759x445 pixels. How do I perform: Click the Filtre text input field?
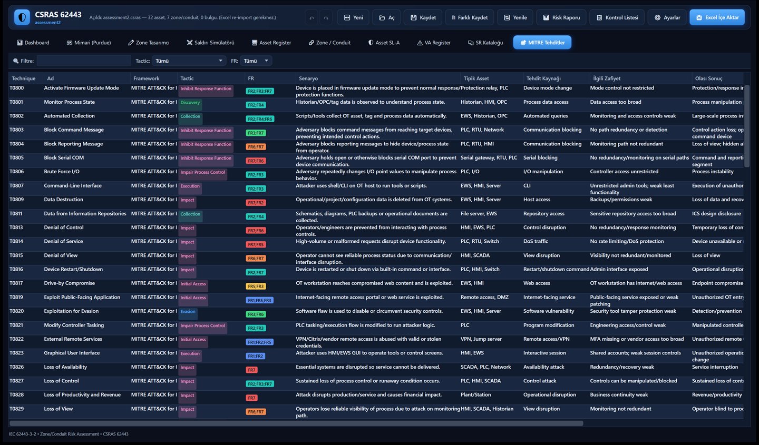(84, 61)
